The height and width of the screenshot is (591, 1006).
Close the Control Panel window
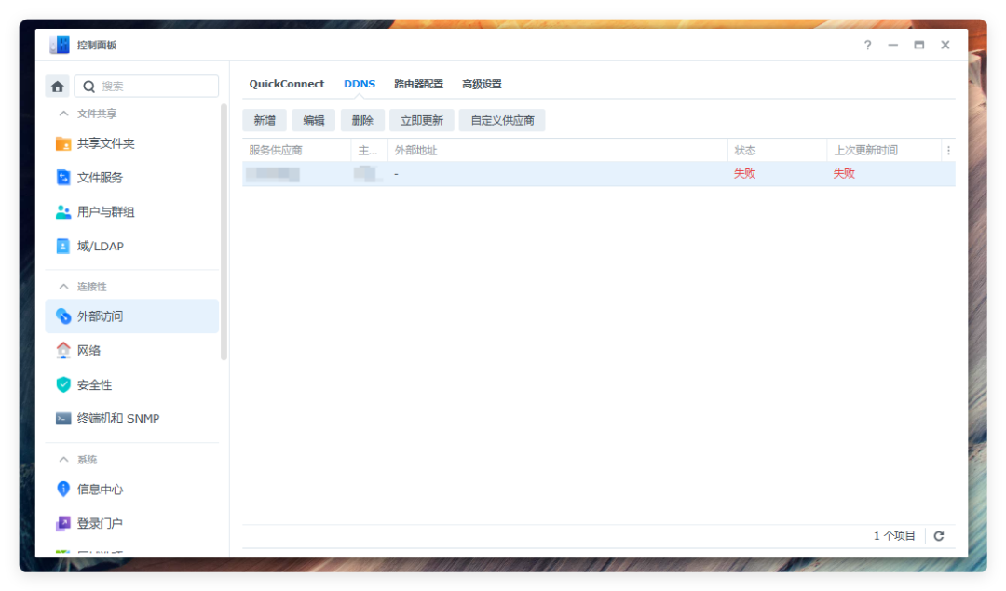coord(945,45)
